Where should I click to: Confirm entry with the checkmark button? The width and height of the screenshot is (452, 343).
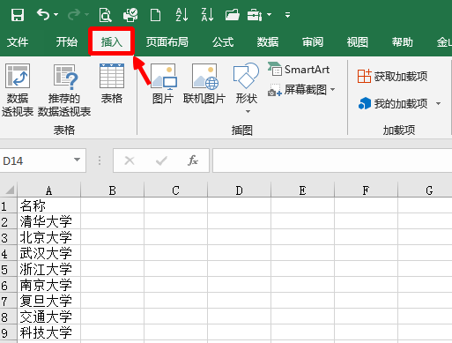point(161,160)
